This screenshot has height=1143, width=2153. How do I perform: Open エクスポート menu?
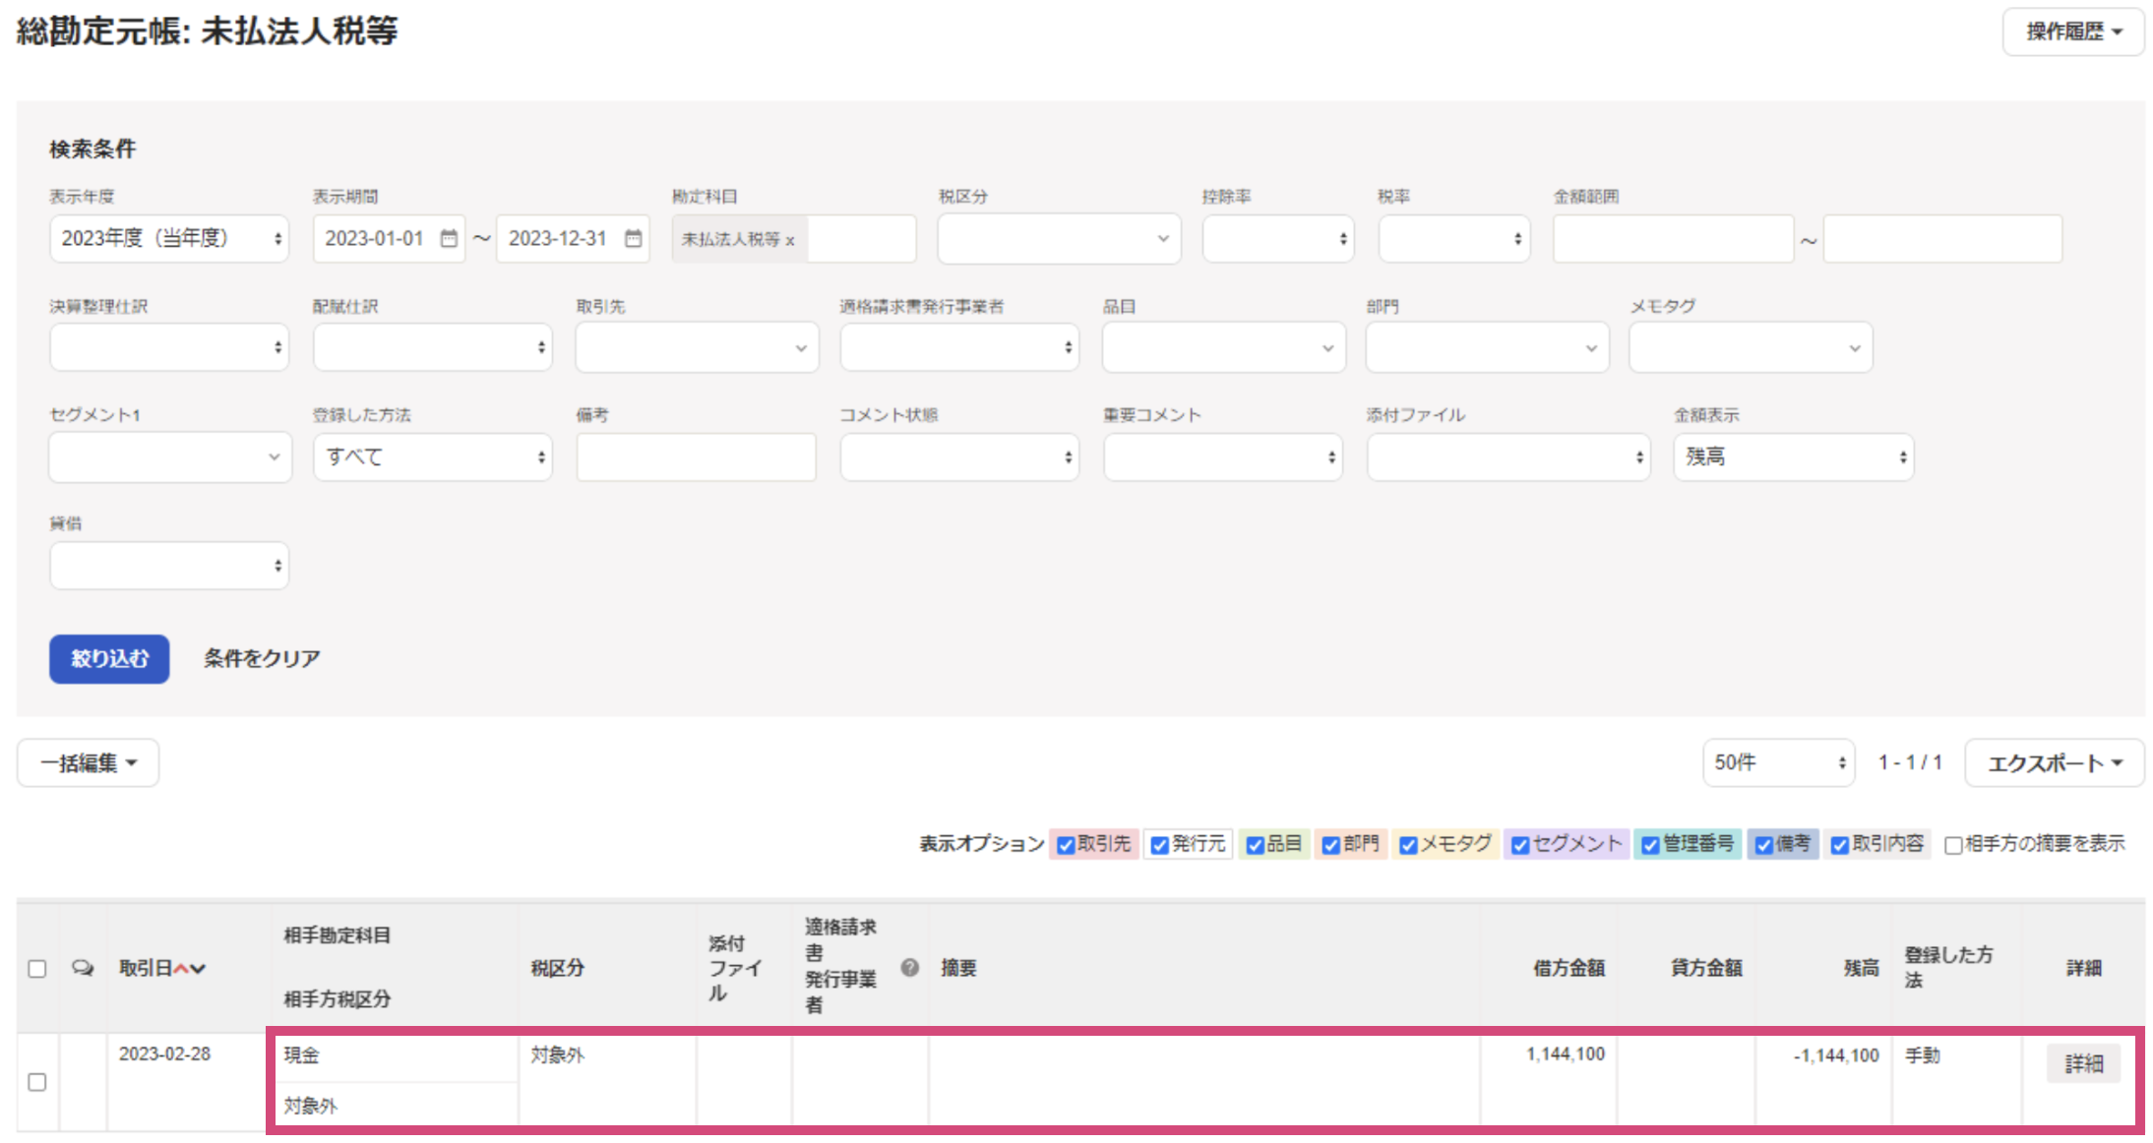point(2055,762)
